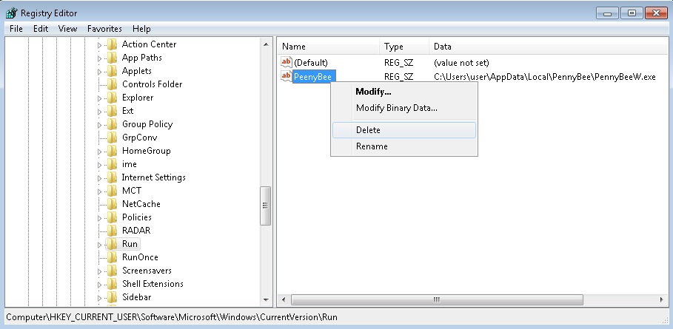Expand the Internet Settings key
Screen dimensions: 673x329
point(99,177)
